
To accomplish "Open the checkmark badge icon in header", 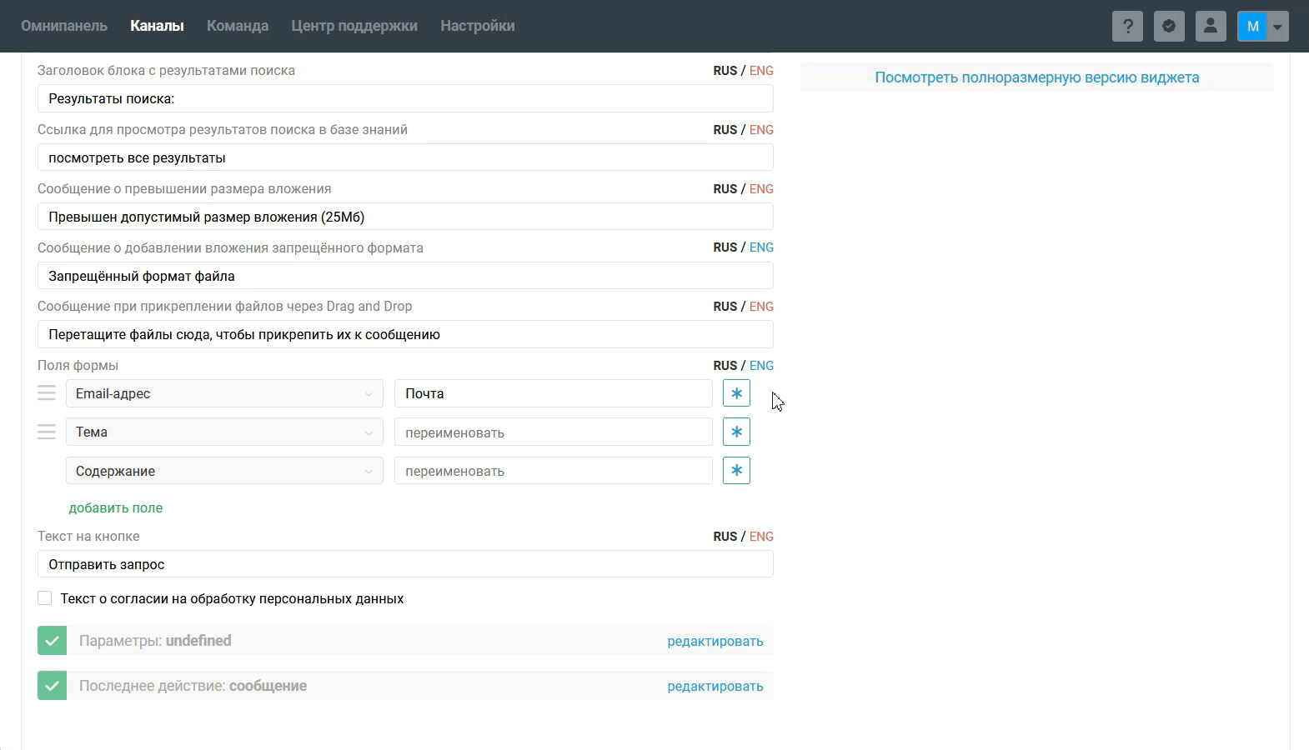I will click(x=1169, y=26).
